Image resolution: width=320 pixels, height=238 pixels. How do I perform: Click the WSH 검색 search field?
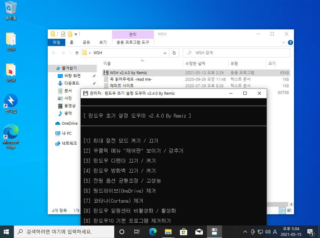[x=236, y=53]
